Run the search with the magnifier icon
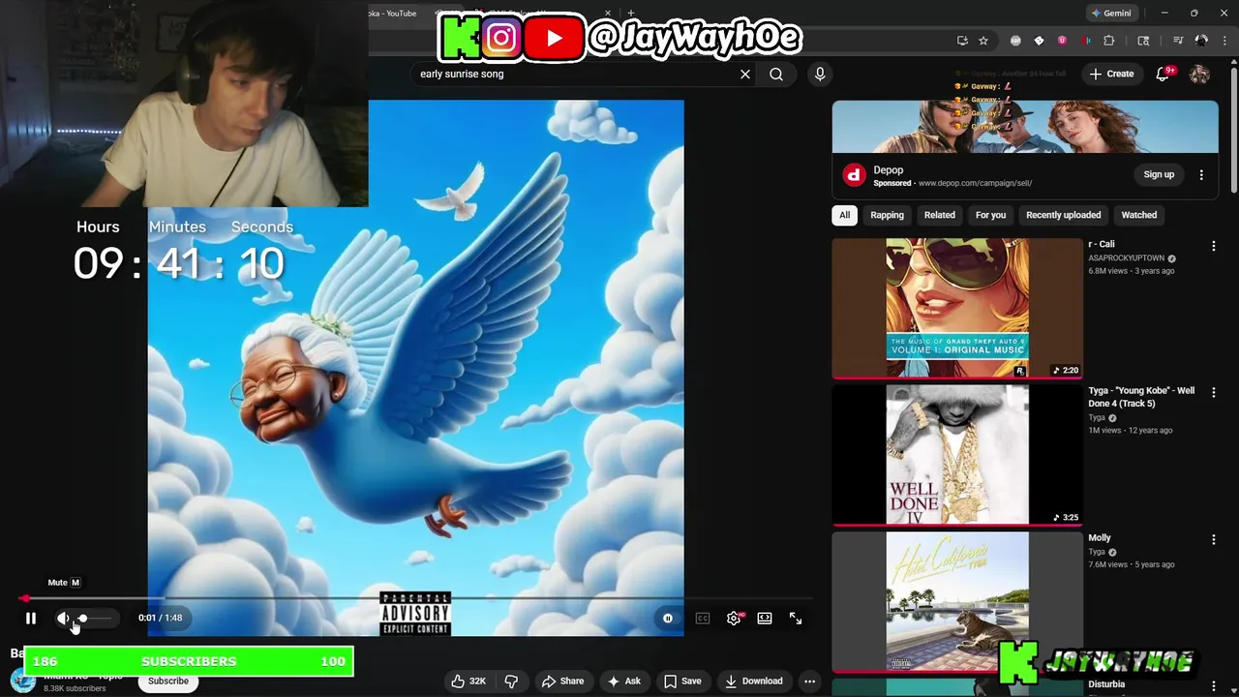Viewport: 1239px width, 697px height. pos(776,74)
